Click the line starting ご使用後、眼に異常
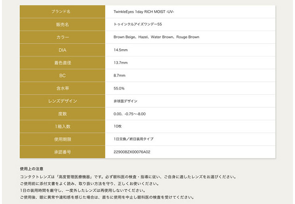This screenshot has width=295, height=204. tap(107, 197)
